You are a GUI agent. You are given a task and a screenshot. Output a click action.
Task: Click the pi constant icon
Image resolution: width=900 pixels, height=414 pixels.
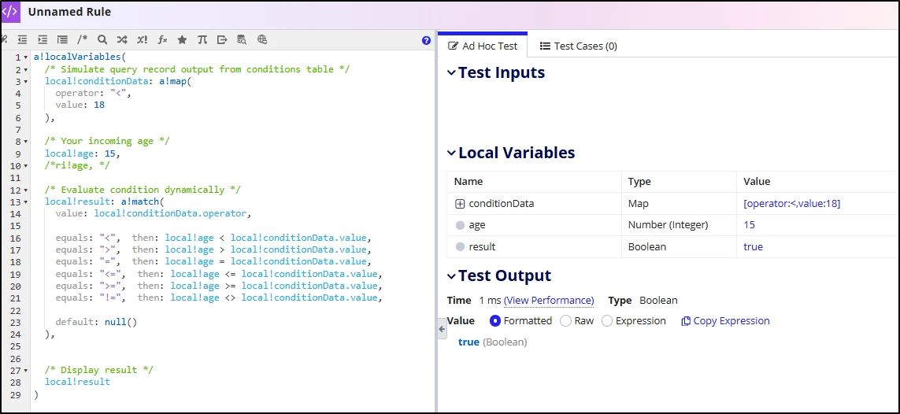pyautogui.click(x=202, y=39)
